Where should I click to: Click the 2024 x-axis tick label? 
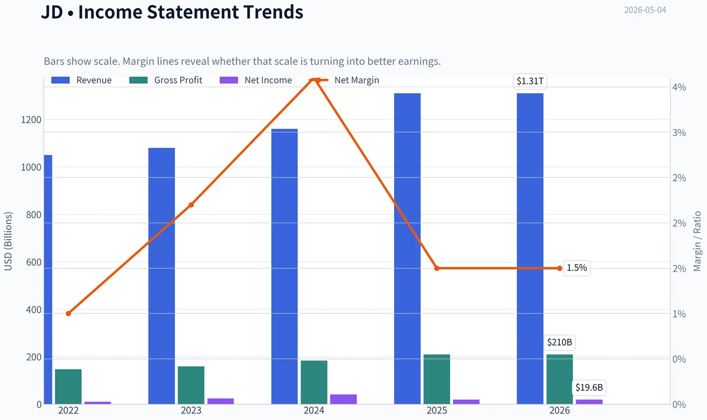pyautogui.click(x=314, y=411)
